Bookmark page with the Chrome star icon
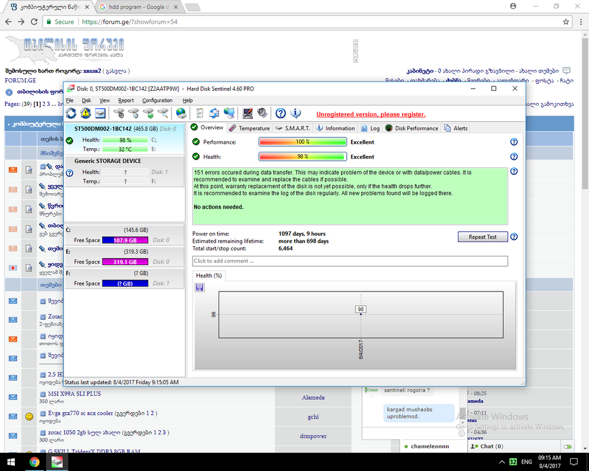The image size is (589, 471). (x=566, y=22)
